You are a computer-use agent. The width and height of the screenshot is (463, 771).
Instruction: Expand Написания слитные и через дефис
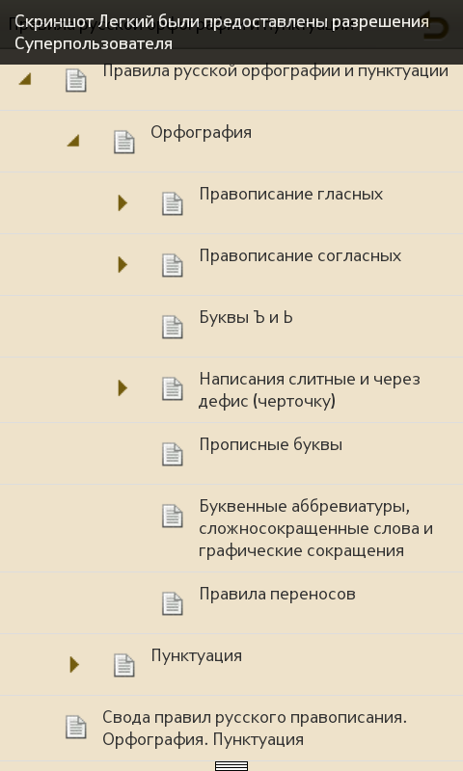coord(123,388)
